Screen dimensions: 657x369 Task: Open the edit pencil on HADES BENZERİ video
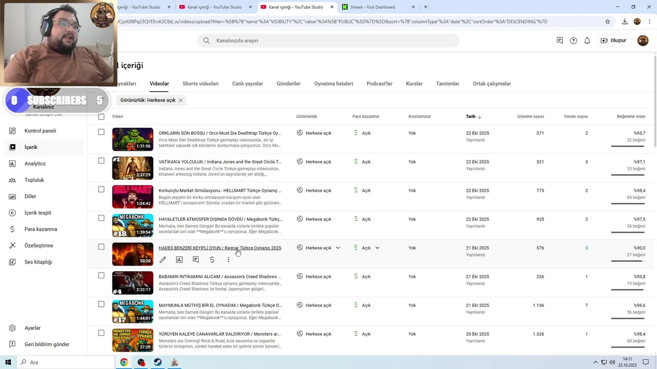pyautogui.click(x=163, y=260)
